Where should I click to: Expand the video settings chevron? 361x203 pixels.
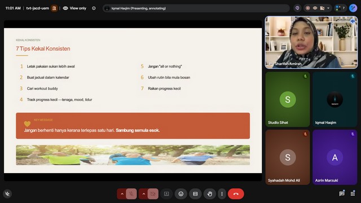point(144,194)
